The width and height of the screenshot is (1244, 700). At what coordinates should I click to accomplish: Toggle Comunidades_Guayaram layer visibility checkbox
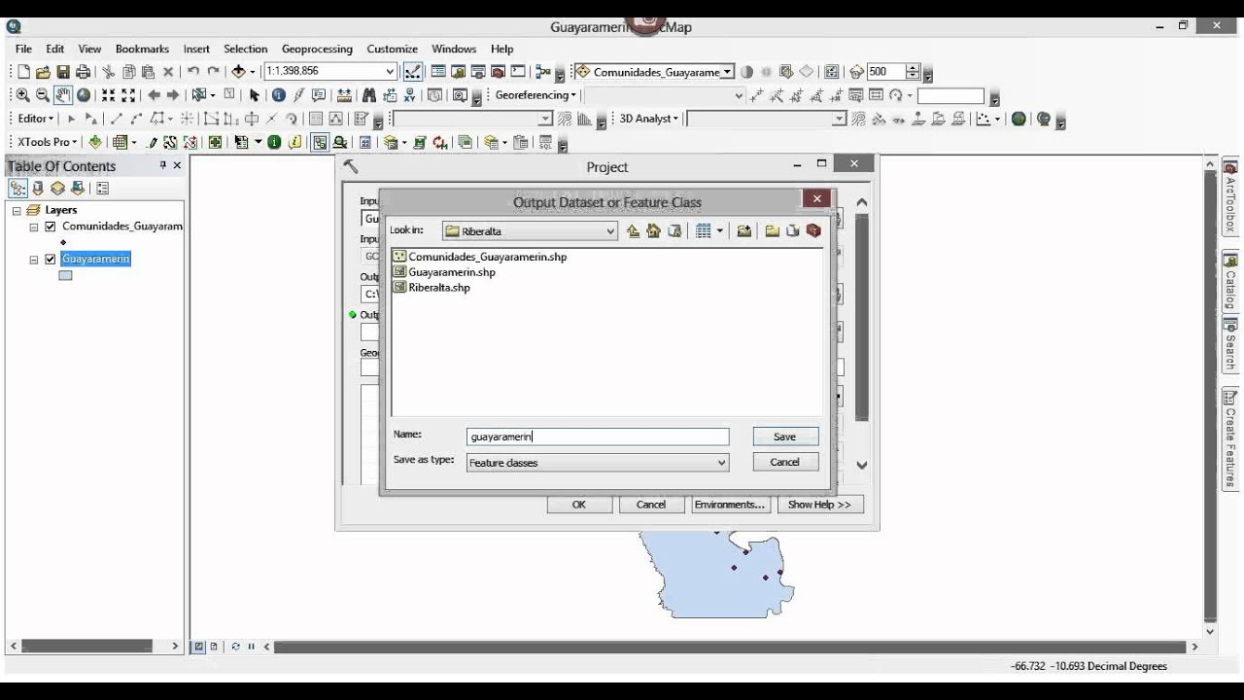[51, 227]
